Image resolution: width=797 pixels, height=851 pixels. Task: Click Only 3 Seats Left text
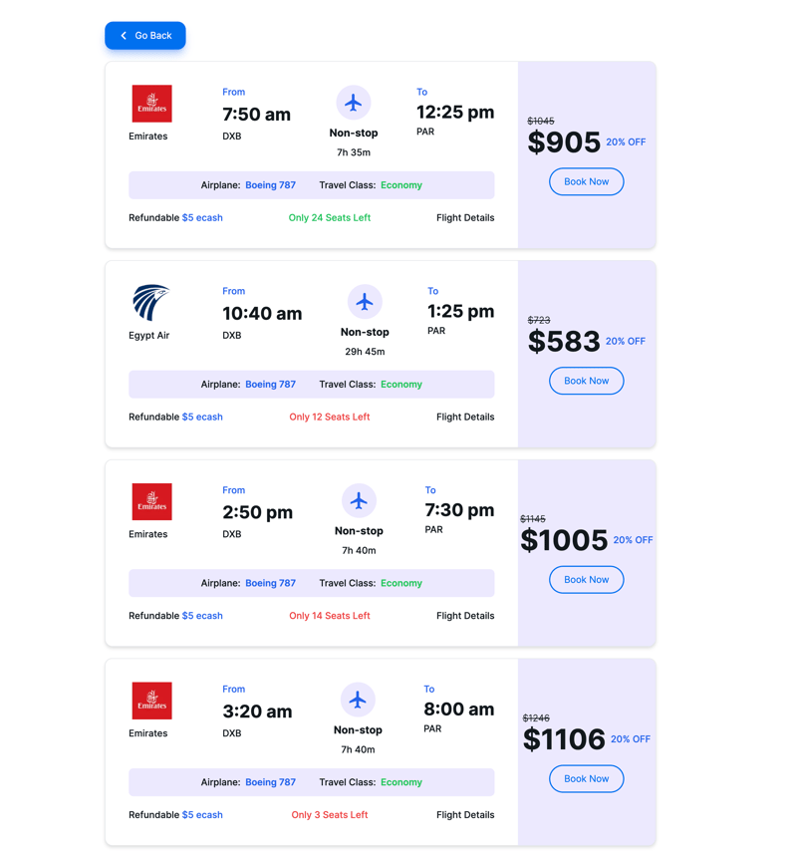tap(330, 815)
